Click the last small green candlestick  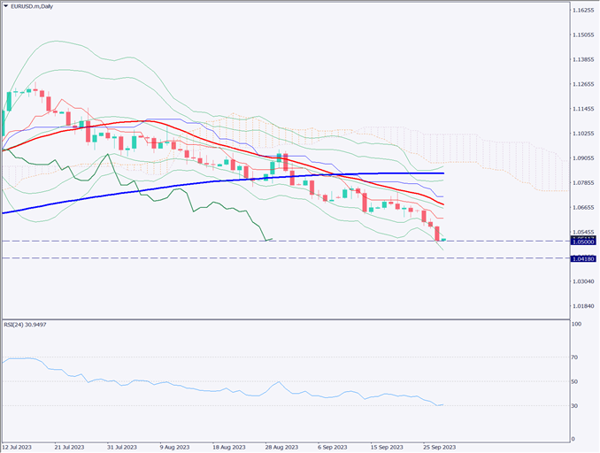click(x=442, y=239)
